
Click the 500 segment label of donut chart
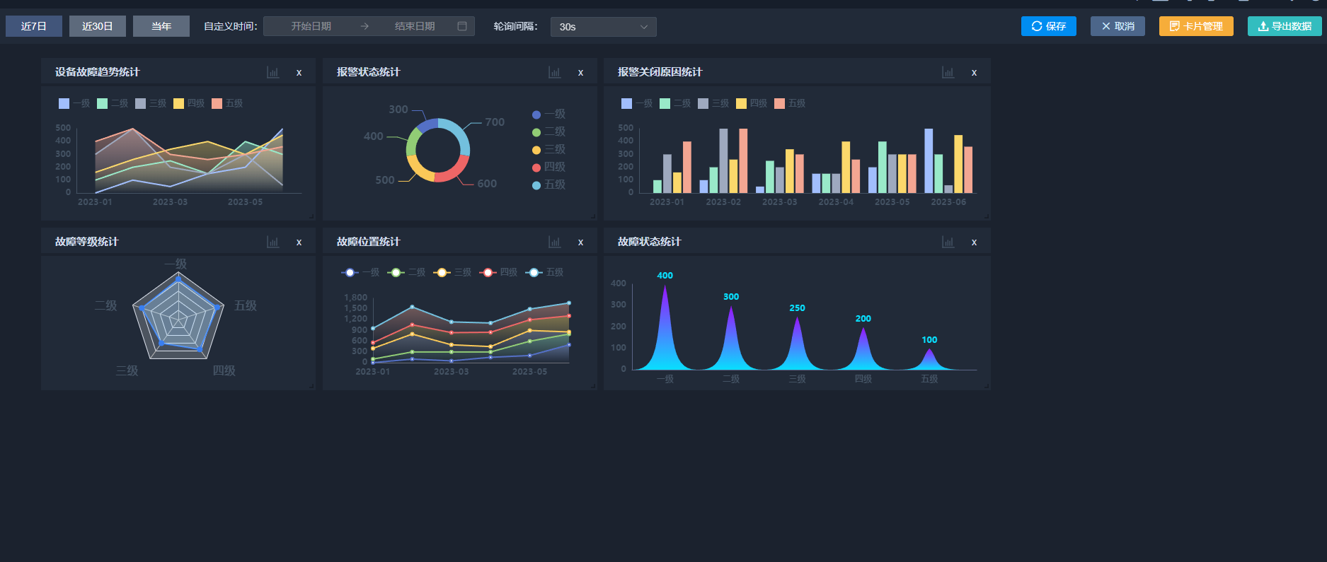point(385,180)
